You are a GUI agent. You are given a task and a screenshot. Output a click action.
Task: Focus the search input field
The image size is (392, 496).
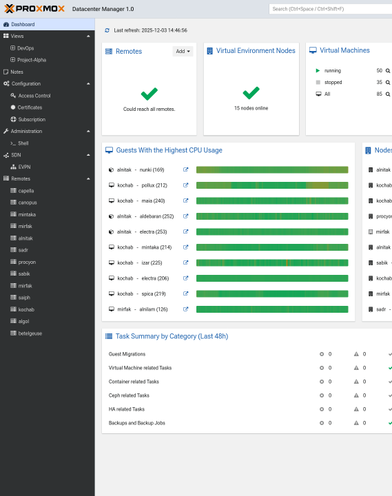331,9
